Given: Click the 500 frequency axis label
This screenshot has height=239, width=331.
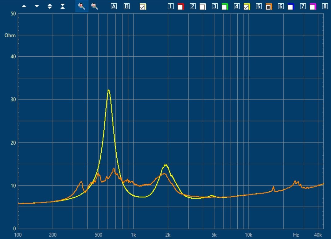Looking at the screenshot, I should click(x=98, y=235).
